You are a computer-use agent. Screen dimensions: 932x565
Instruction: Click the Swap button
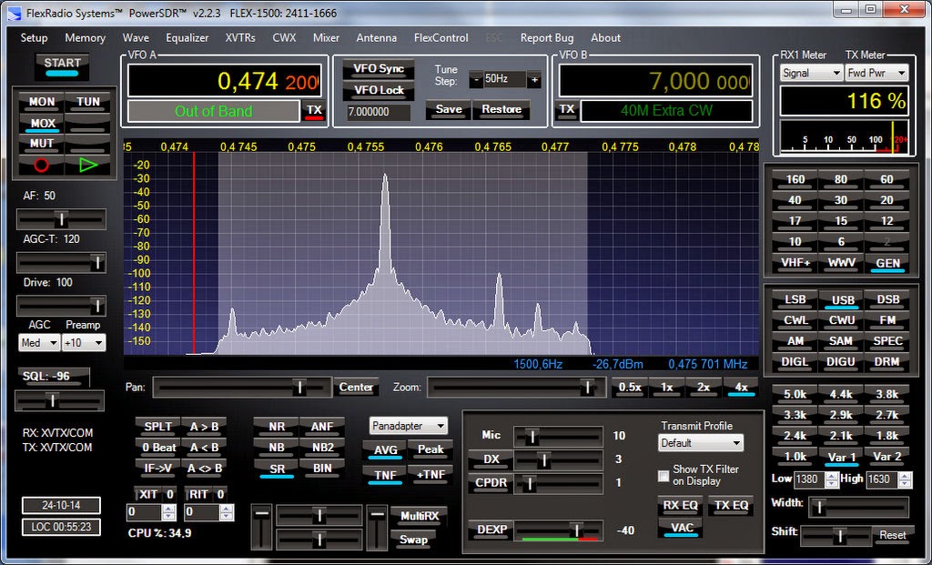[414, 540]
